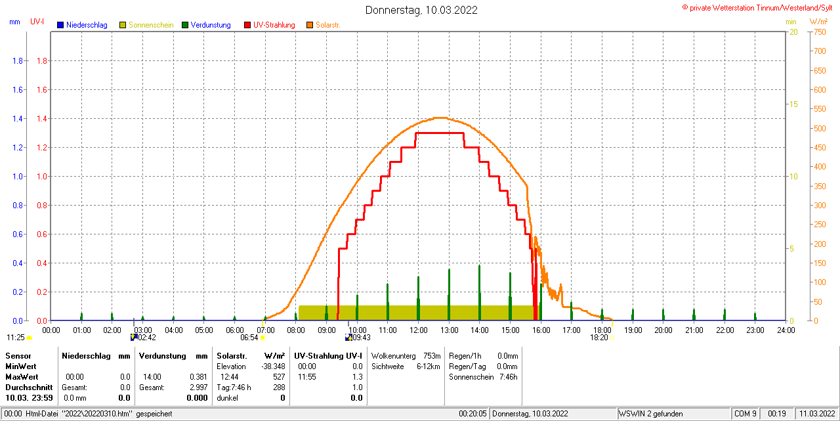This screenshot has width=840, height=421.
Task: Click the 00:20:05 status bar field
Action: [x=472, y=414]
